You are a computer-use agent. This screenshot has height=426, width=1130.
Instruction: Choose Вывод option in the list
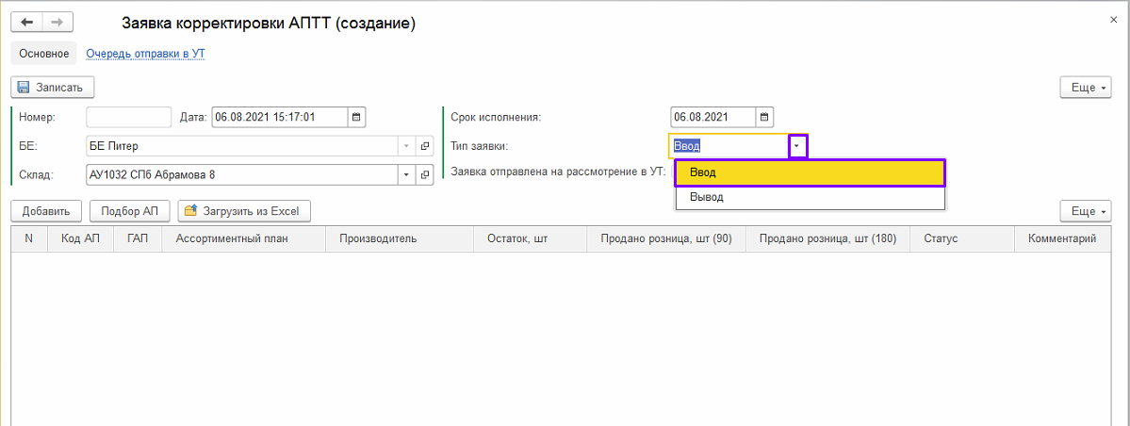[x=810, y=198]
